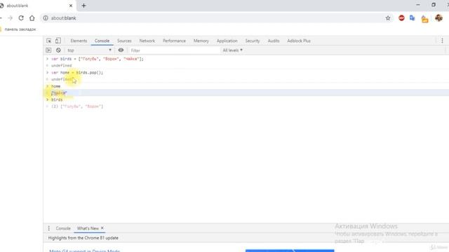Go forward with the arrow icon
The height and width of the screenshot is (252, 449).
11,18
